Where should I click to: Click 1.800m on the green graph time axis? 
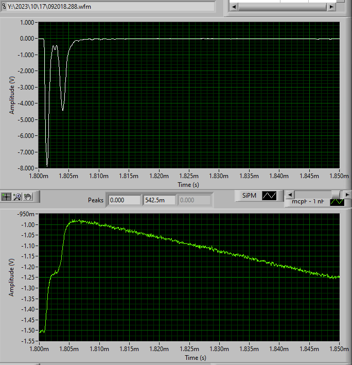[39, 349]
